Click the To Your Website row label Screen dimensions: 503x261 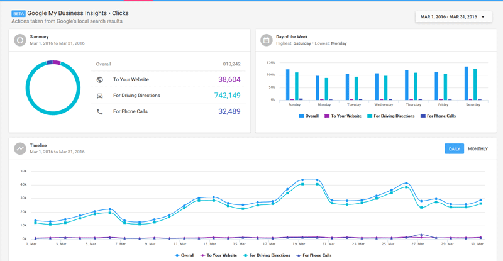pos(131,79)
